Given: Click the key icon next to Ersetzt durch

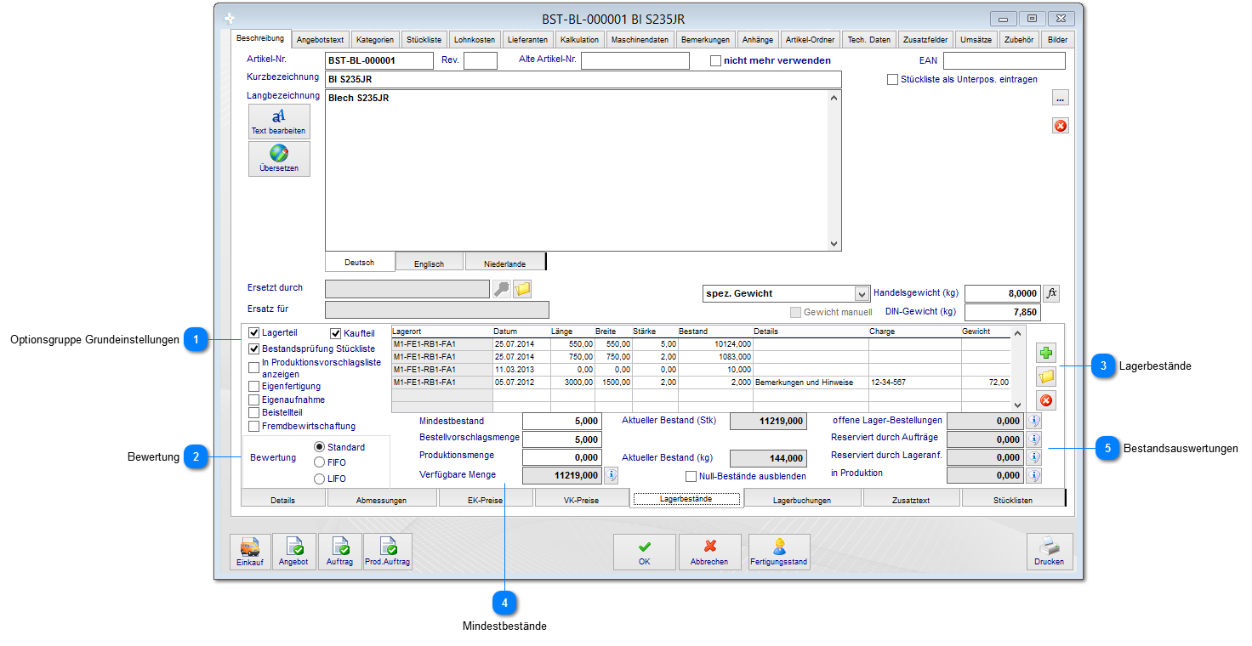Looking at the screenshot, I should (502, 289).
